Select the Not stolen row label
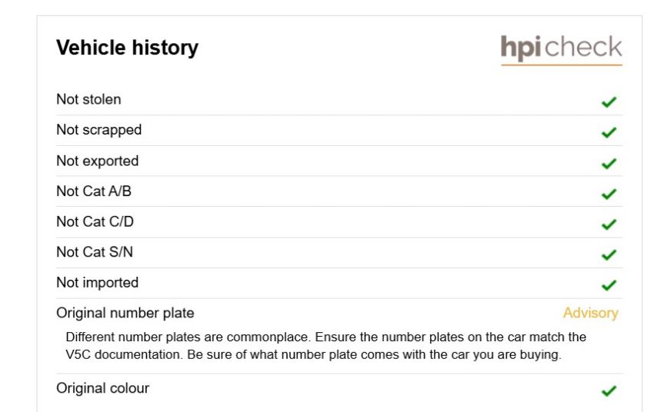The width and height of the screenshot is (654, 412). 88,99
